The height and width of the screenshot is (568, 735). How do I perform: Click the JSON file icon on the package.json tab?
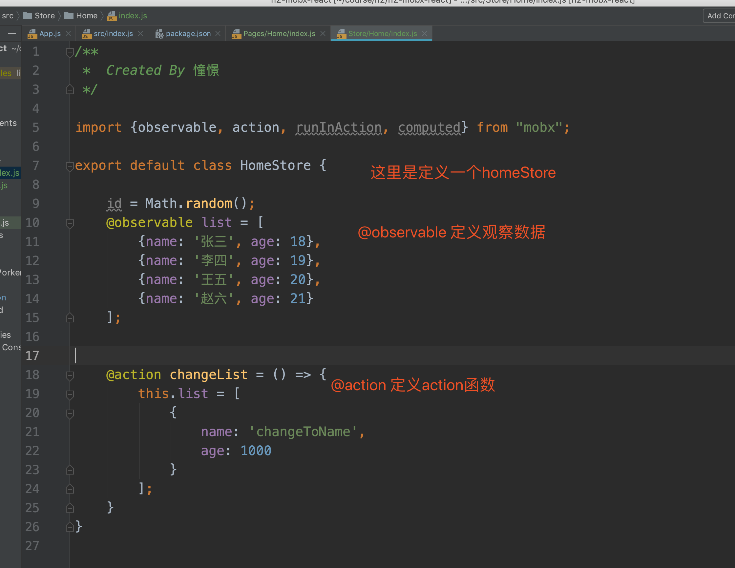pyautogui.click(x=159, y=34)
